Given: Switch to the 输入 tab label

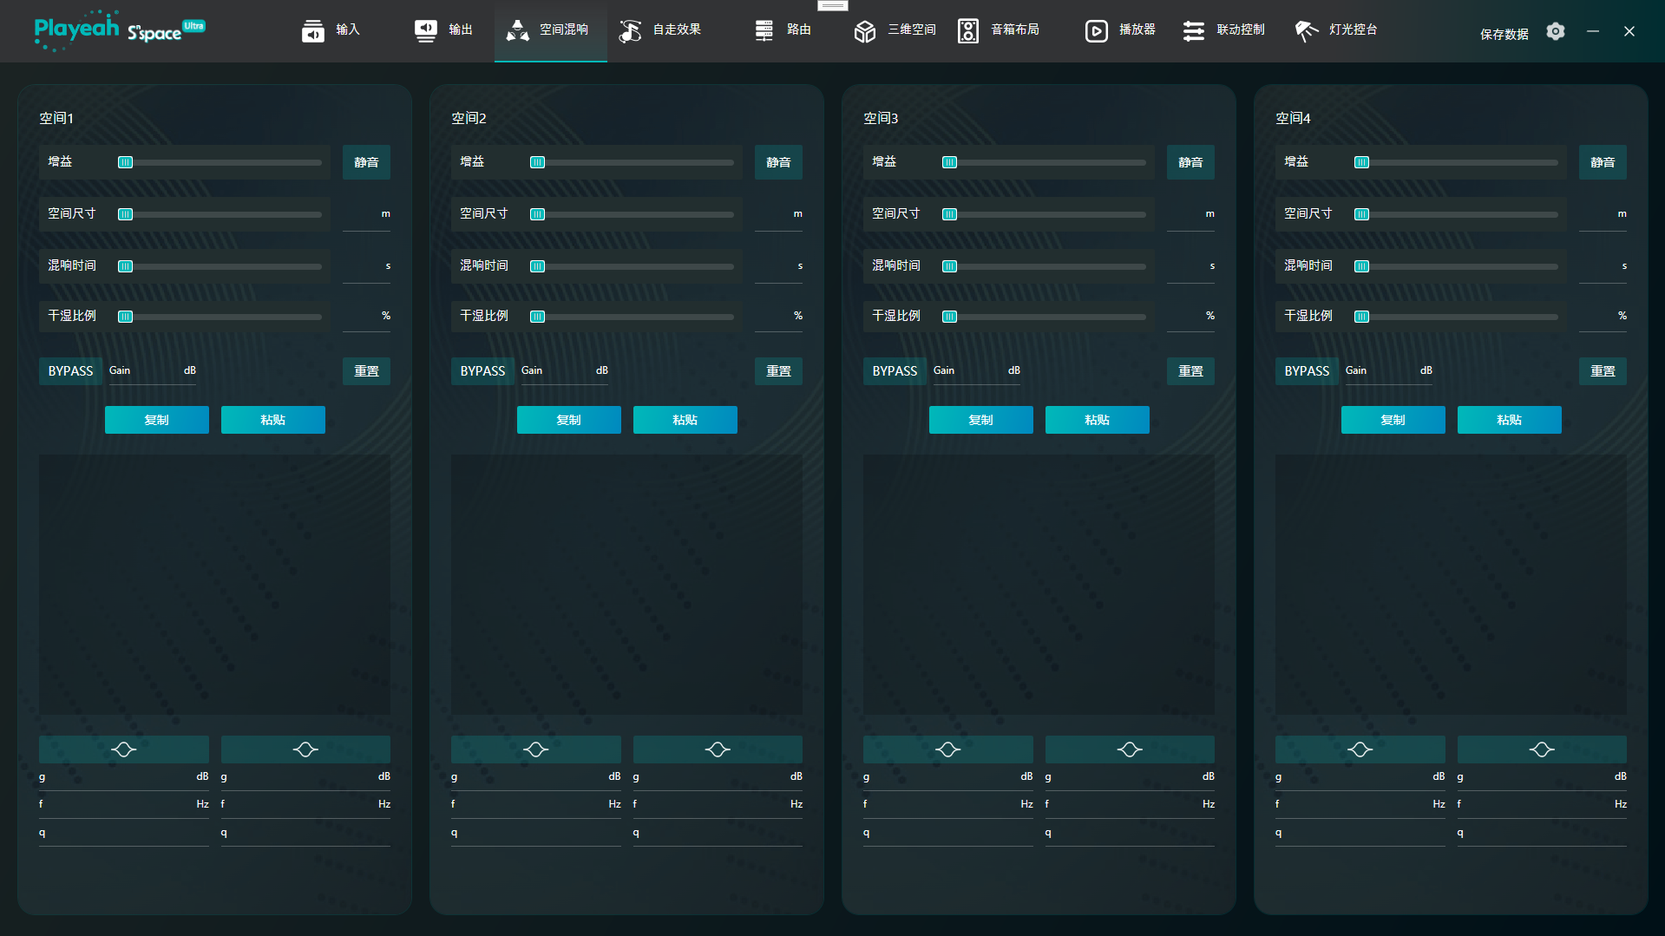Looking at the screenshot, I should (348, 29).
